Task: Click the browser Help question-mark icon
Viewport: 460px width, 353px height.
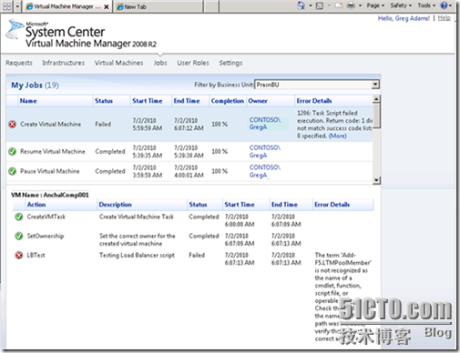Action: tap(444, 5)
